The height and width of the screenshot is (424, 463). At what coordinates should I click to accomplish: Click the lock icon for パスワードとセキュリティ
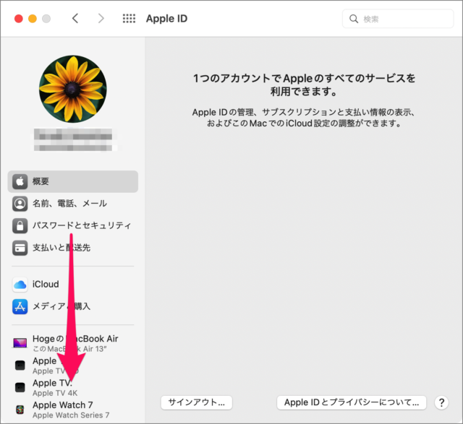20,225
